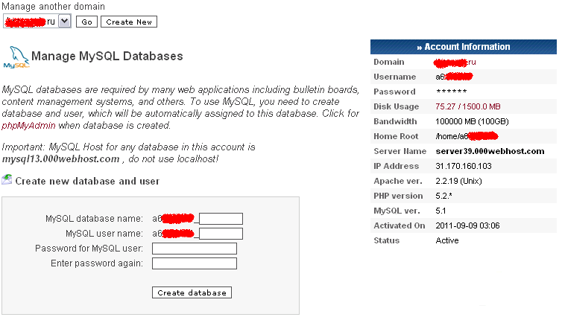This screenshot has height=317, width=562.
Task: Click the MySQL dolphin logo icon
Action: click(16, 57)
